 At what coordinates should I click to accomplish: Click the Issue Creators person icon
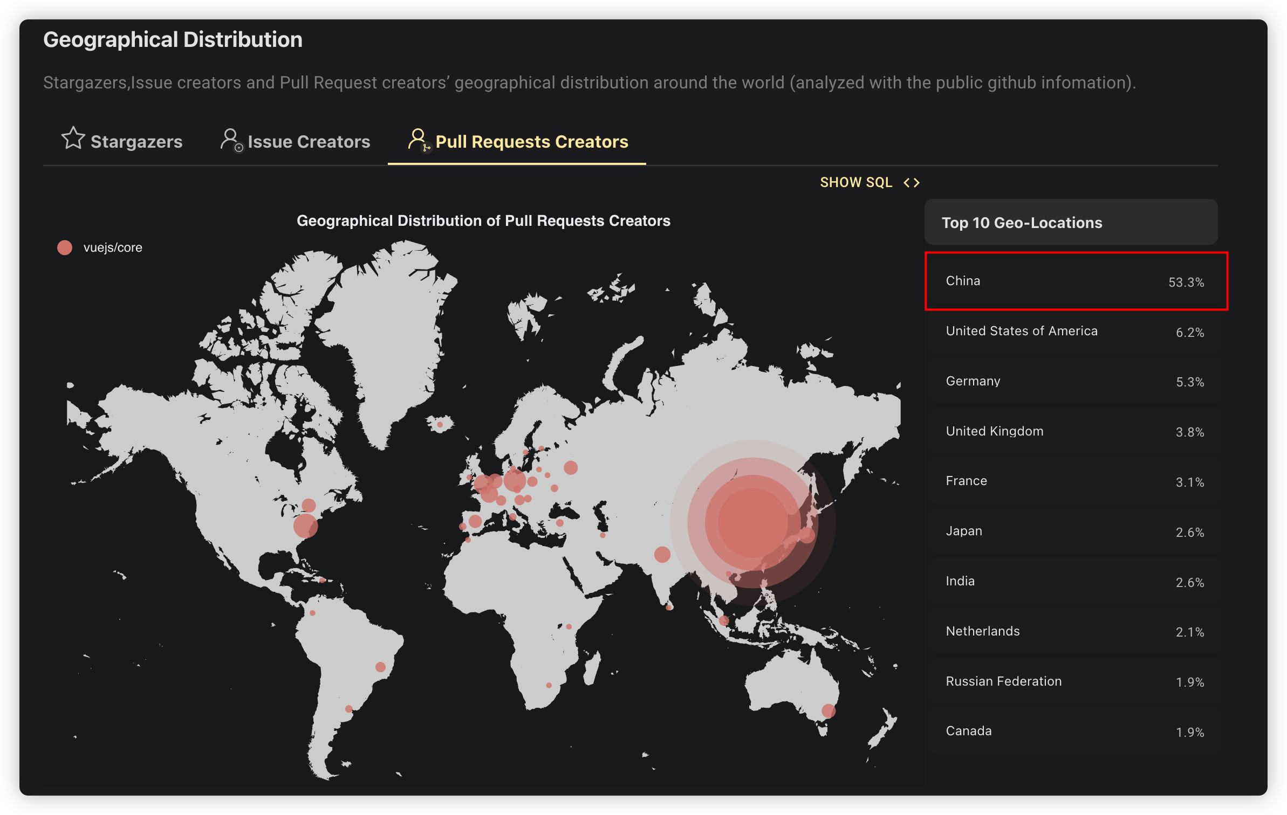[231, 140]
